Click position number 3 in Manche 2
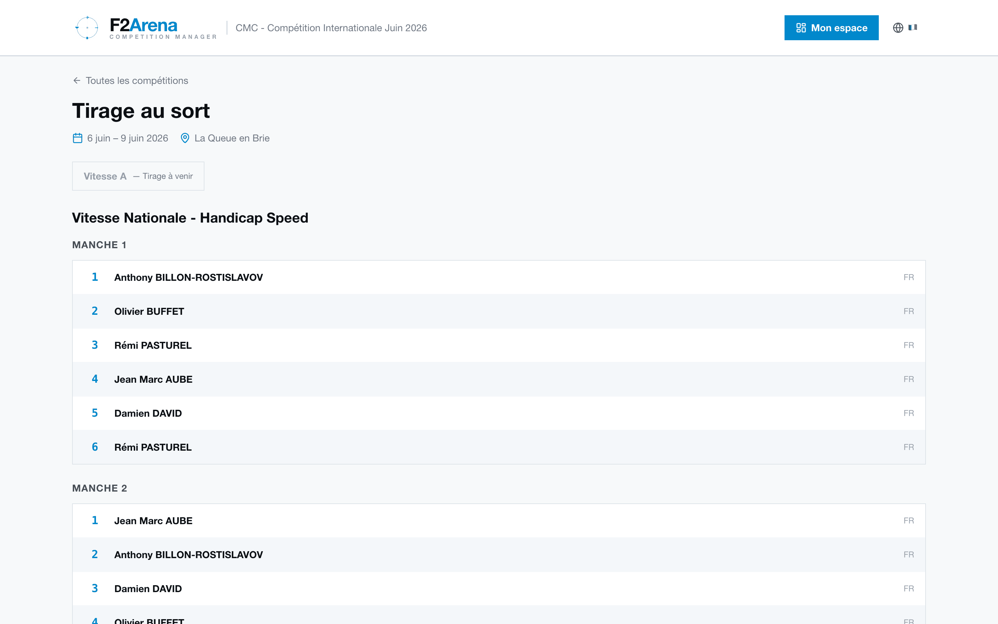The width and height of the screenshot is (998, 624). [95, 589]
